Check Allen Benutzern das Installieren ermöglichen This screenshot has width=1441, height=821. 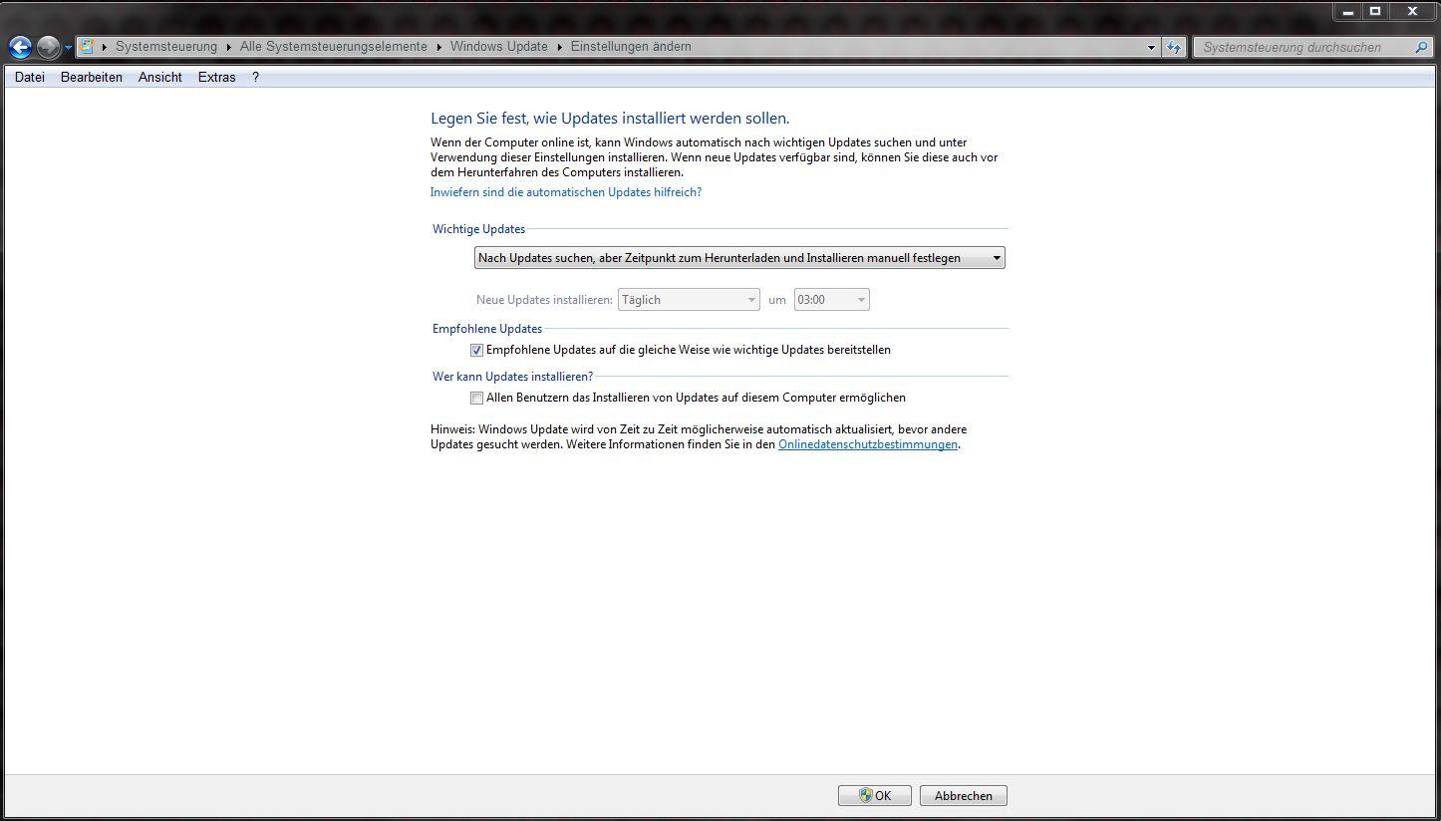pyautogui.click(x=476, y=399)
